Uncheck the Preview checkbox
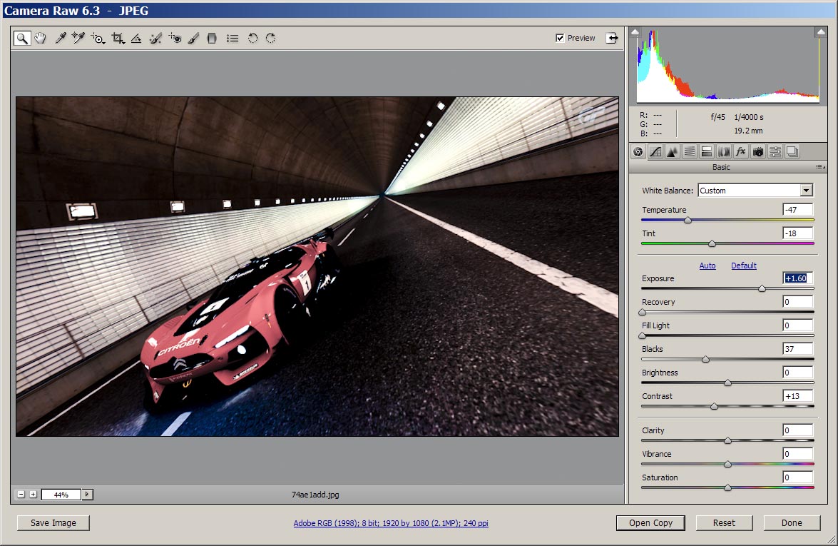 tap(560, 39)
